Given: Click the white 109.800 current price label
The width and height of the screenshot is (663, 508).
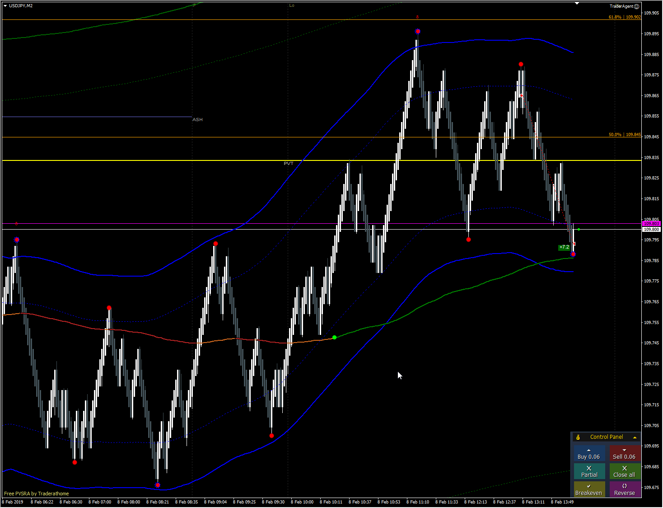Looking at the screenshot, I should [x=651, y=230].
